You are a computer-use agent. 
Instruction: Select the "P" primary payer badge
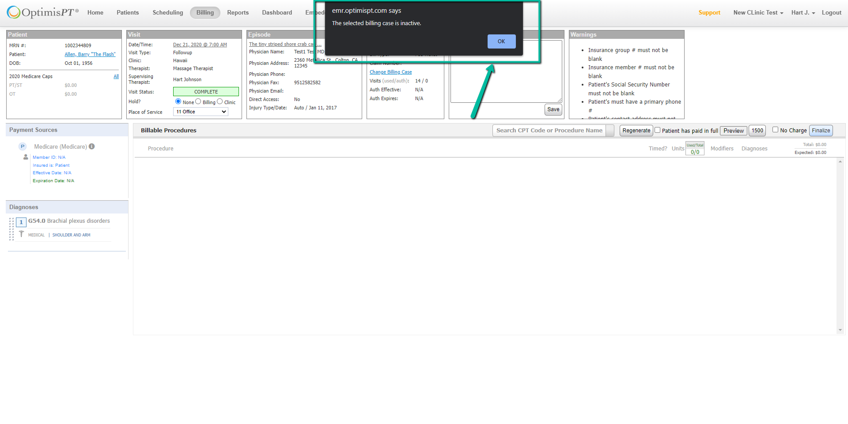23,146
